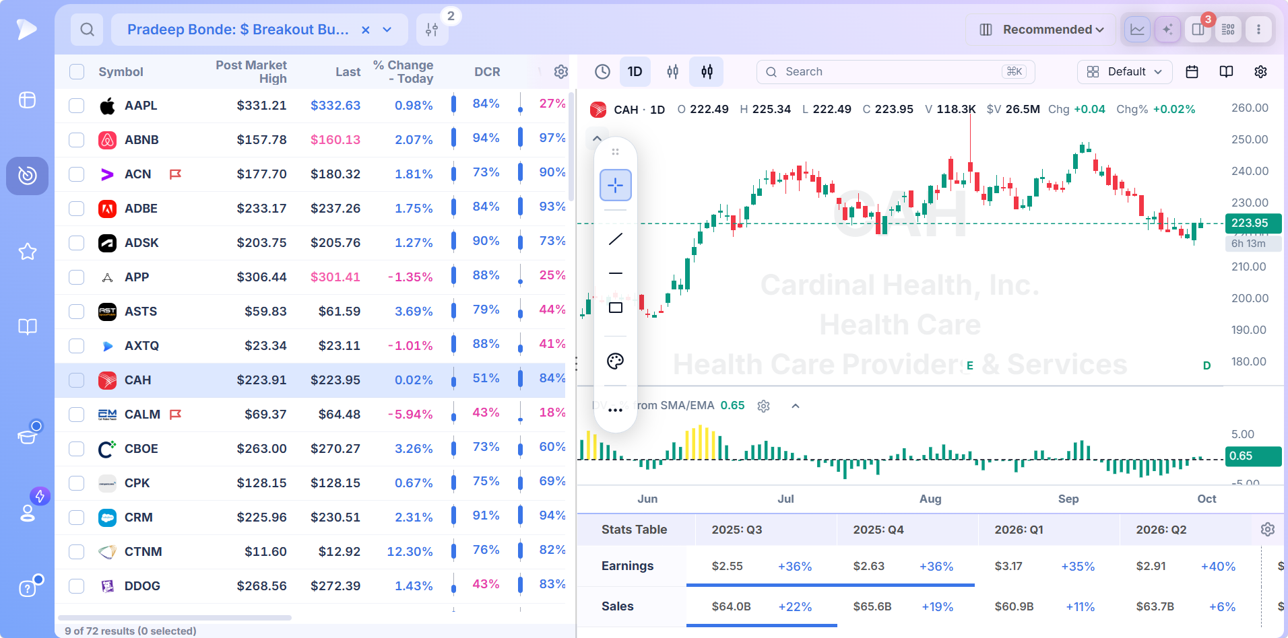Viewport: 1288px width, 638px height.
Task: Open the layout table icon in sidebar
Action: click(27, 100)
